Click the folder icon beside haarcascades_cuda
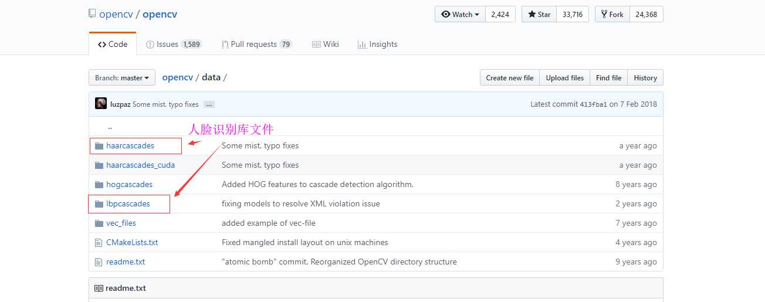The width and height of the screenshot is (765, 302). pyautogui.click(x=99, y=165)
